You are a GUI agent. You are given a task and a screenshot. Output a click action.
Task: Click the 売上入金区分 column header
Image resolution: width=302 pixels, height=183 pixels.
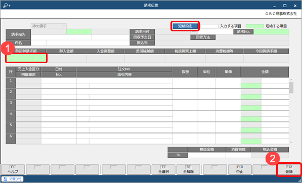click(28, 69)
